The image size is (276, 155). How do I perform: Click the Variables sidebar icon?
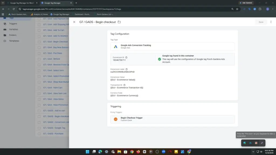coord(5,29)
